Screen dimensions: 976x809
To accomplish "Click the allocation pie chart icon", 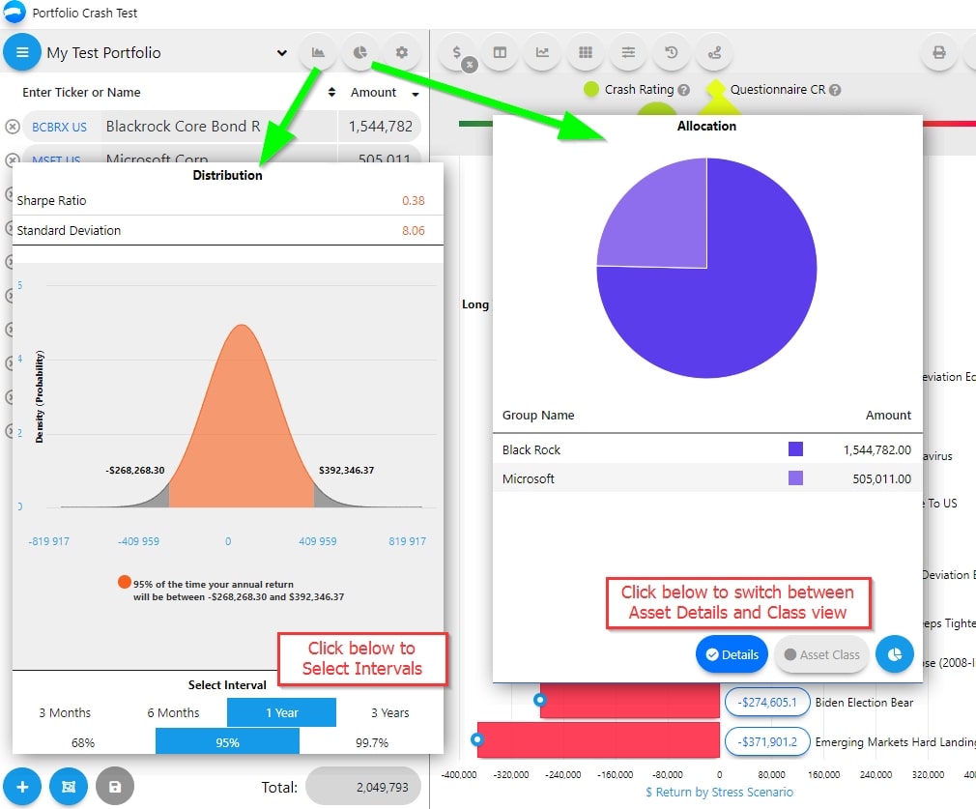I will pos(359,52).
